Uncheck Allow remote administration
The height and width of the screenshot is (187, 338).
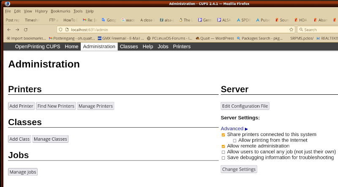224,146
